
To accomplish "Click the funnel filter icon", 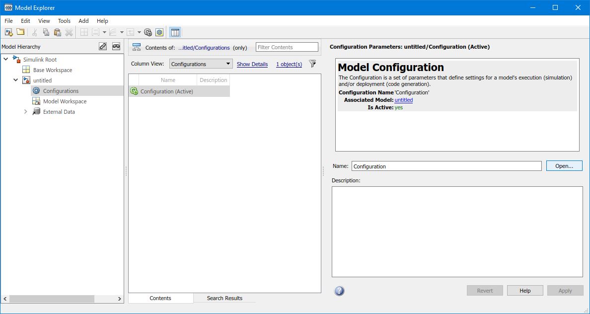I will tap(312, 64).
